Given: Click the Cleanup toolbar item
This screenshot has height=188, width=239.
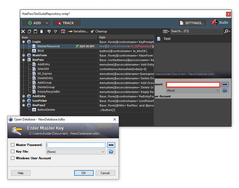Looking at the screenshot, I should point(99,31).
